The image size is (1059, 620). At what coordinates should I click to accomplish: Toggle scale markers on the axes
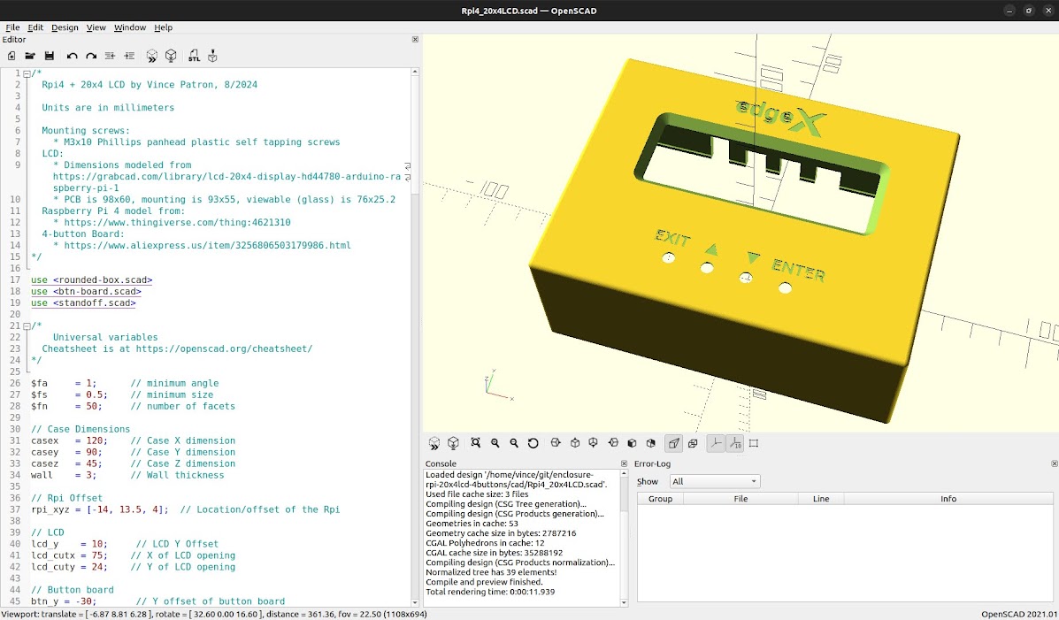734,443
